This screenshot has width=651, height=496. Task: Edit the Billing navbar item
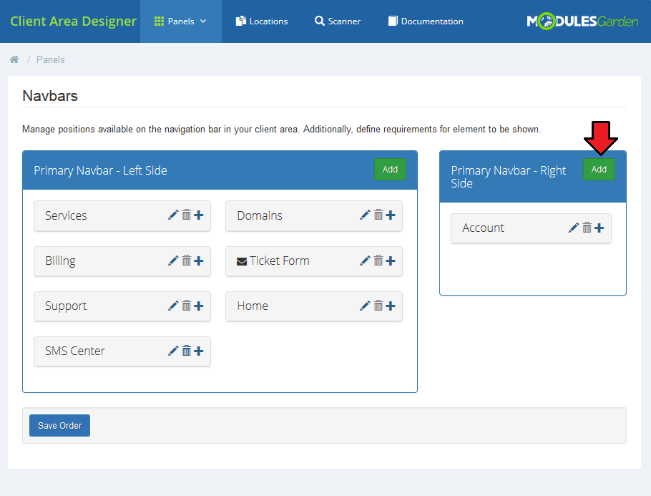click(x=173, y=261)
